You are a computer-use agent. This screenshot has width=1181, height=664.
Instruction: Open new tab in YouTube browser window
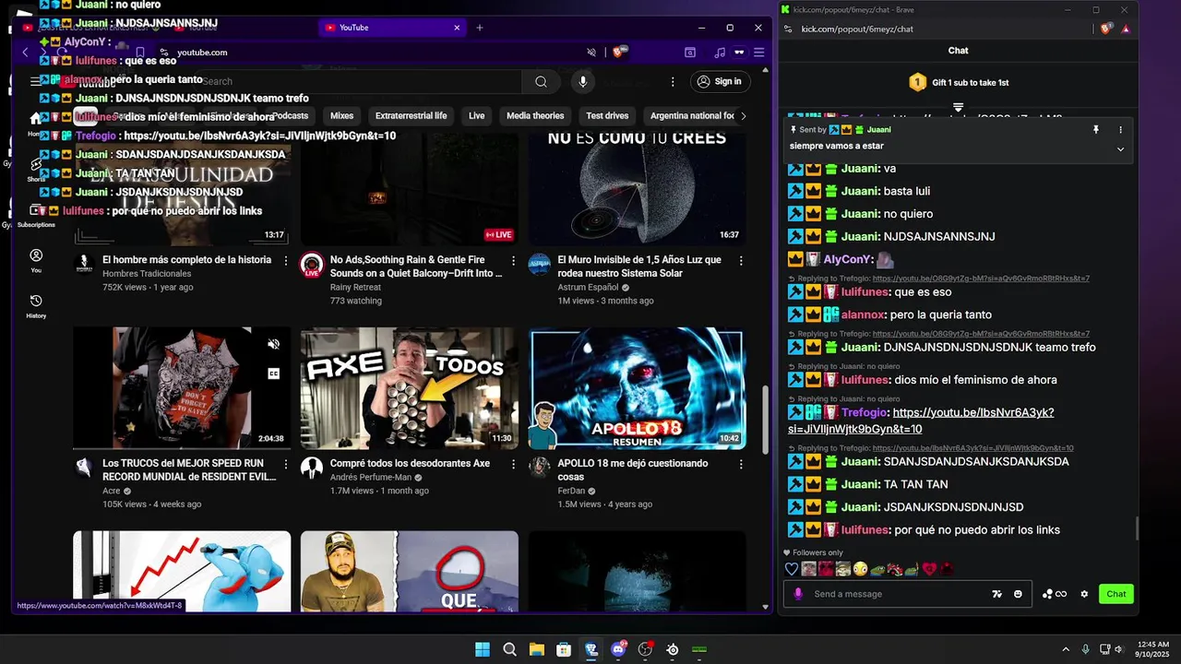pyautogui.click(x=480, y=28)
